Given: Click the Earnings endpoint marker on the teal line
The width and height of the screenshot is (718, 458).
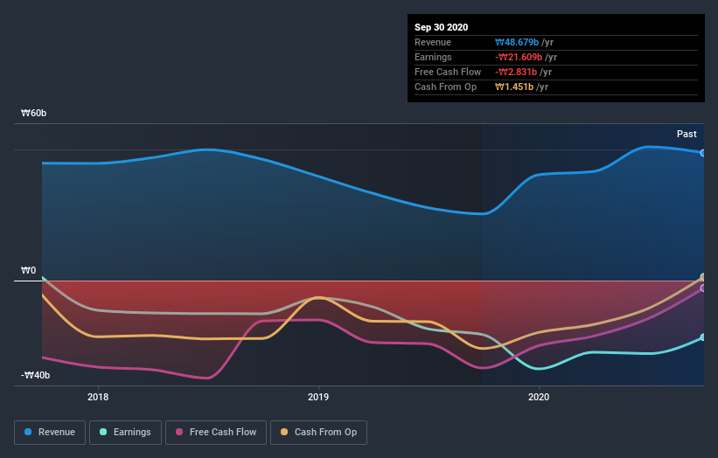Looking at the screenshot, I should point(703,337).
